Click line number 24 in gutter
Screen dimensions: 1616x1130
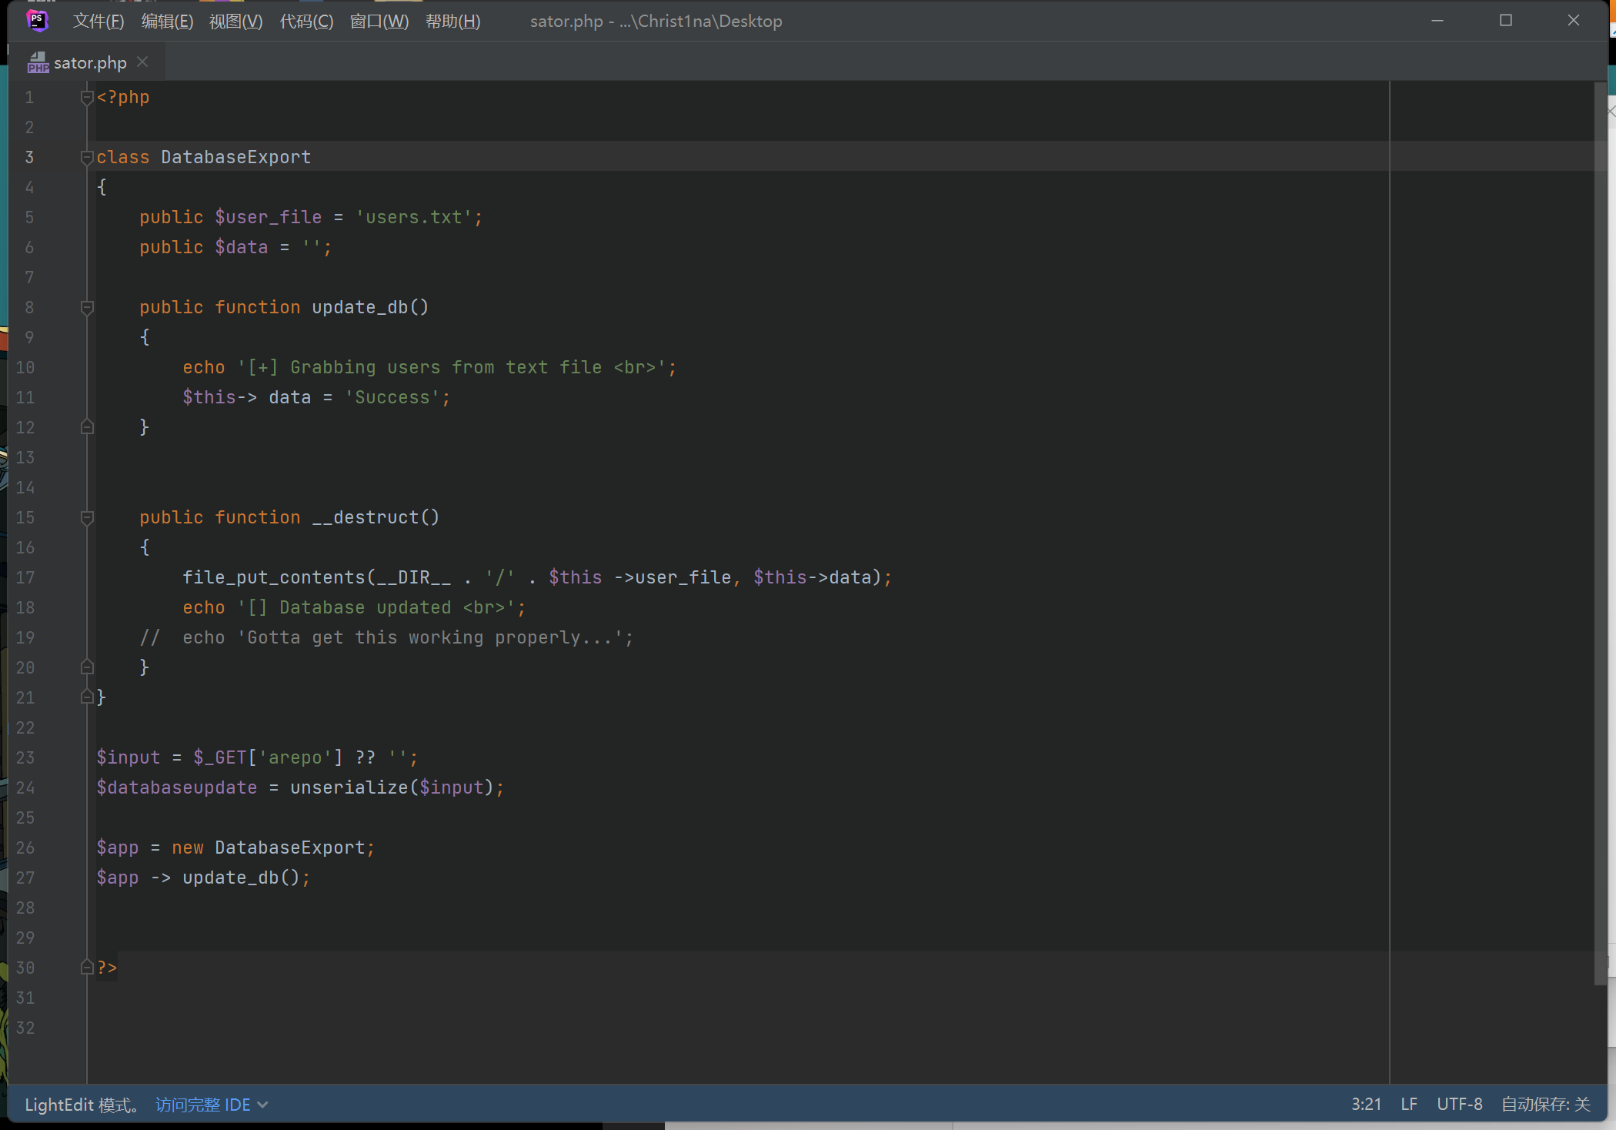click(x=25, y=787)
